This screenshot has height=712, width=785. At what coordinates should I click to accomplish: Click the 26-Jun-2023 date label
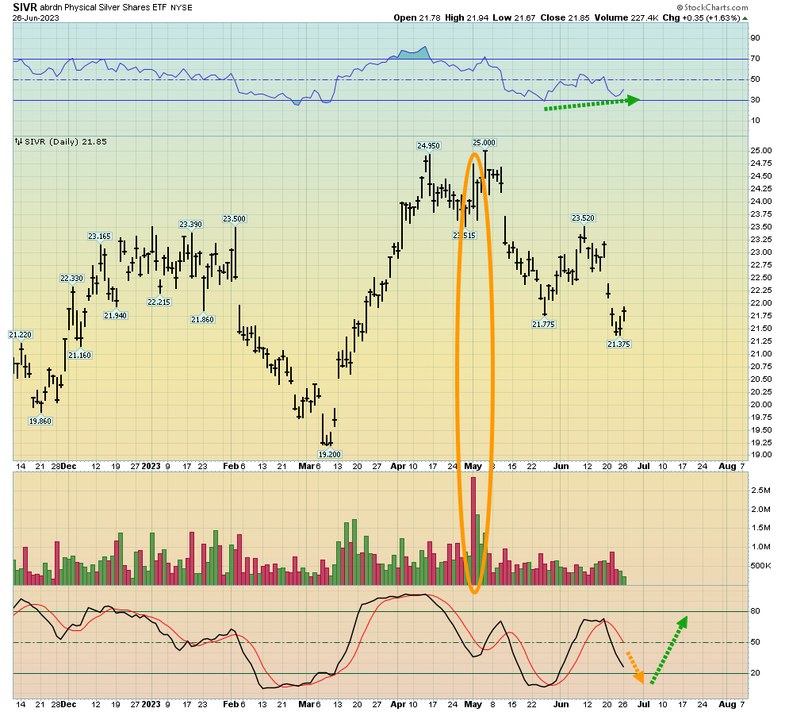click(36, 17)
